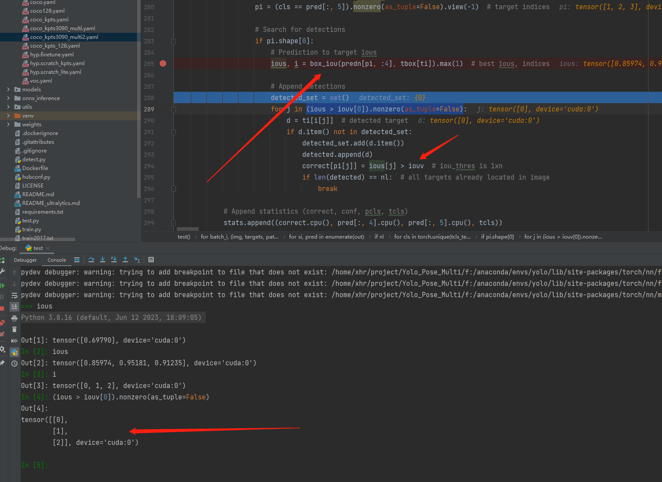Open Evaluate Expression via calculator icon
Screen dimensions: 662x482
(x=151, y=260)
